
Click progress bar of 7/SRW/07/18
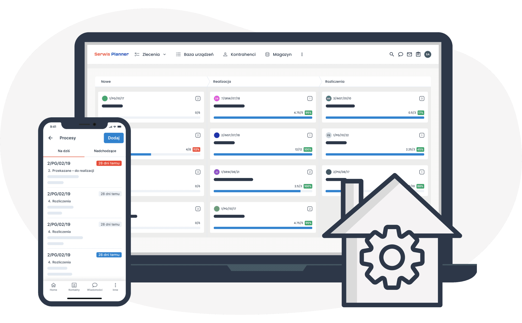(x=263, y=118)
